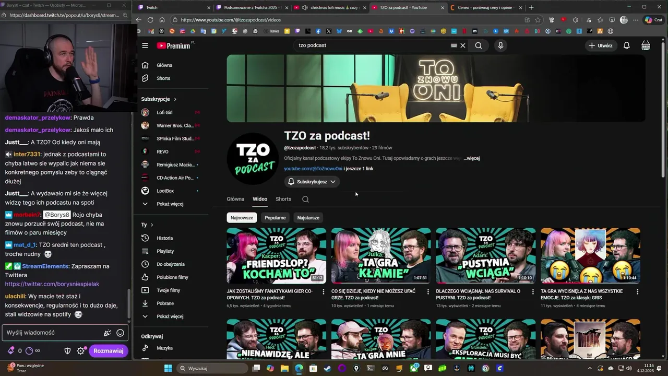The height and width of the screenshot is (376, 668).
Task: Search within channel using magnifier icon
Action: (305, 199)
